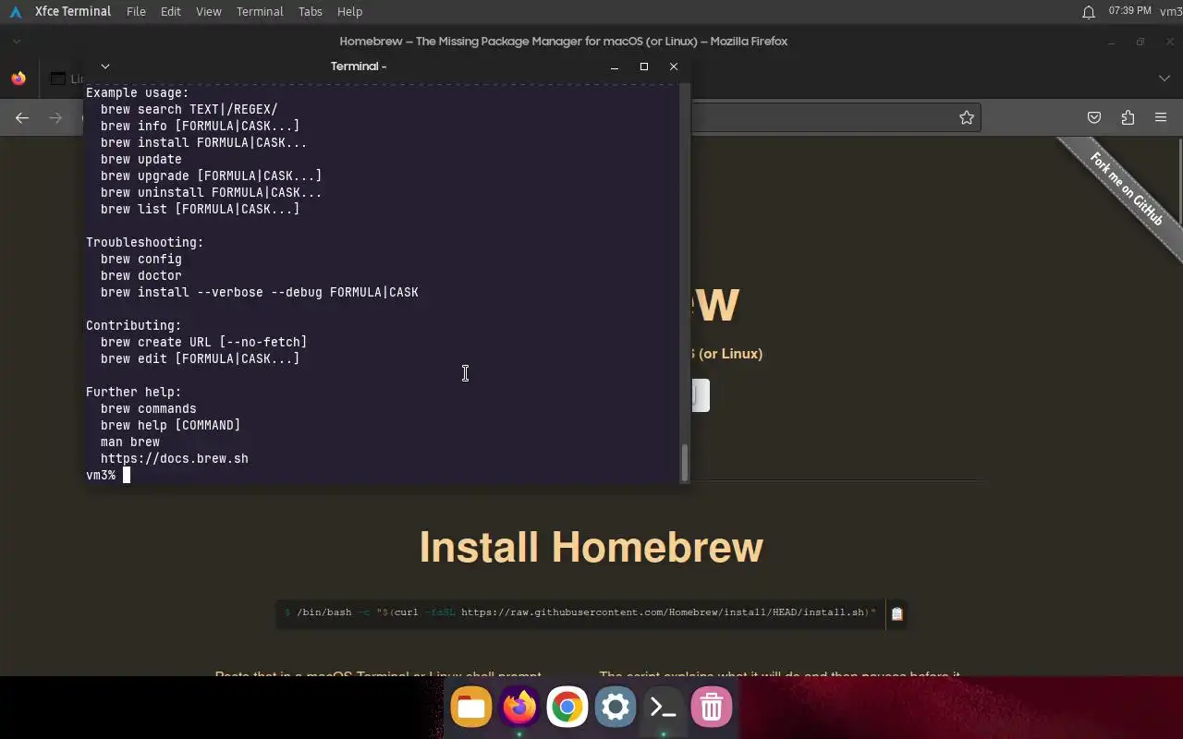Click the "brew search TEXT|/REGEX/" line
Image resolution: width=1183 pixels, height=739 pixels.
pos(189,109)
